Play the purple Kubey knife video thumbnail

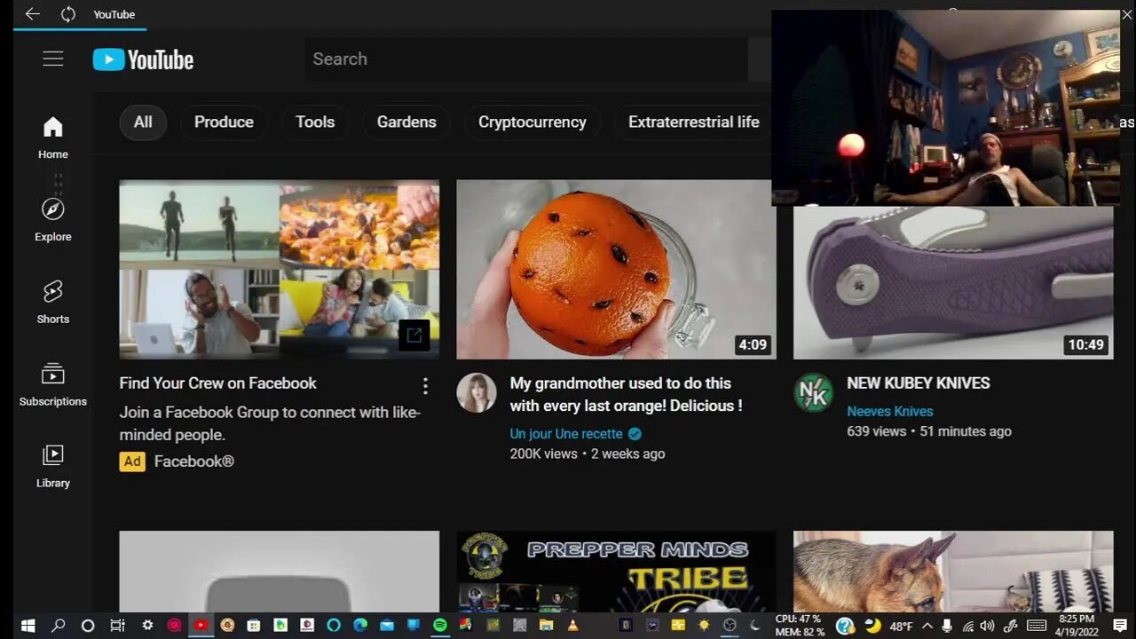coord(953,282)
